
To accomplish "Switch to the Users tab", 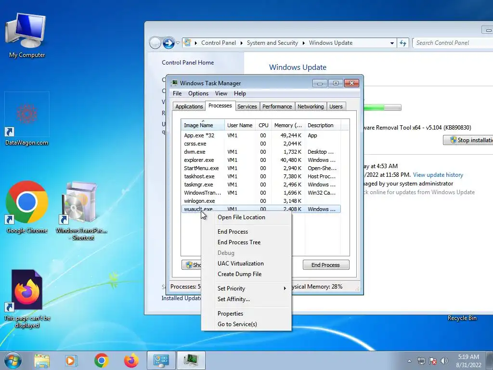I will coord(336,106).
